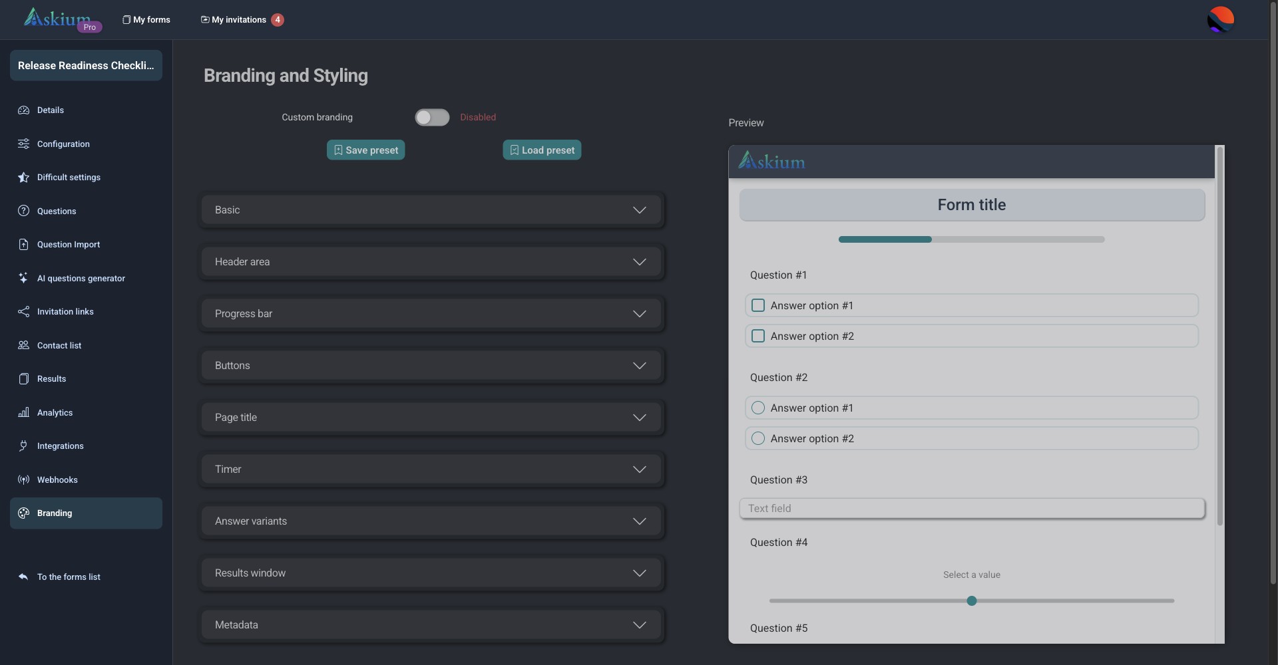Image resolution: width=1278 pixels, height=665 pixels.
Task: Click the Analytics bar chart icon
Action: pyautogui.click(x=23, y=412)
